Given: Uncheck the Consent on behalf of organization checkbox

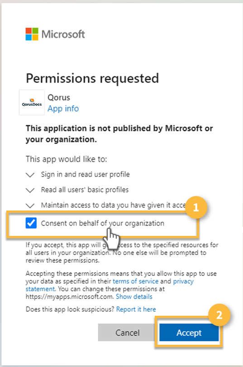Looking at the screenshot, I should point(31,223).
